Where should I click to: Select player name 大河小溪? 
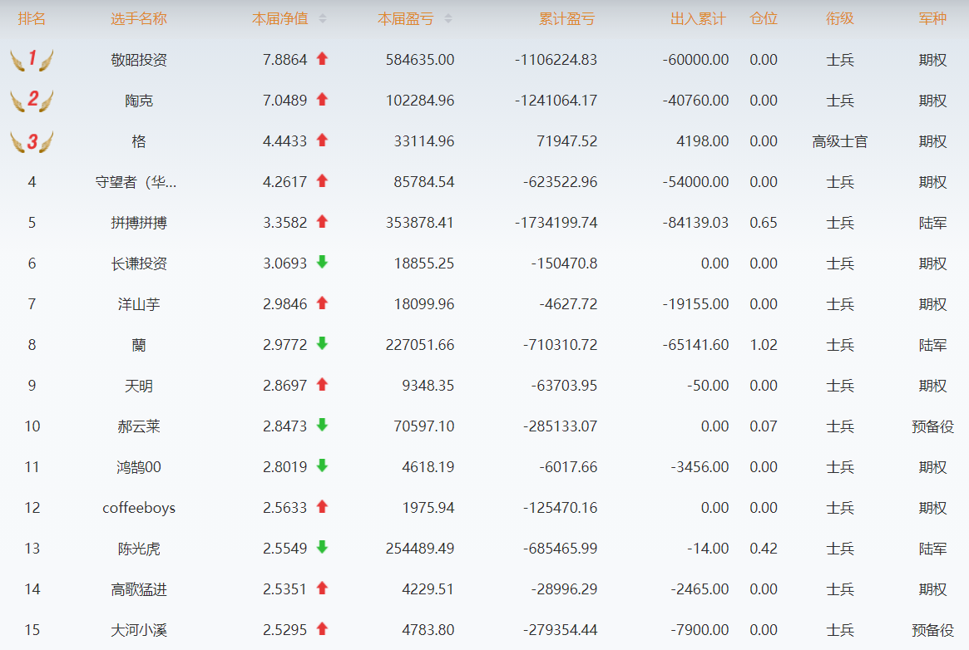[139, 630]
